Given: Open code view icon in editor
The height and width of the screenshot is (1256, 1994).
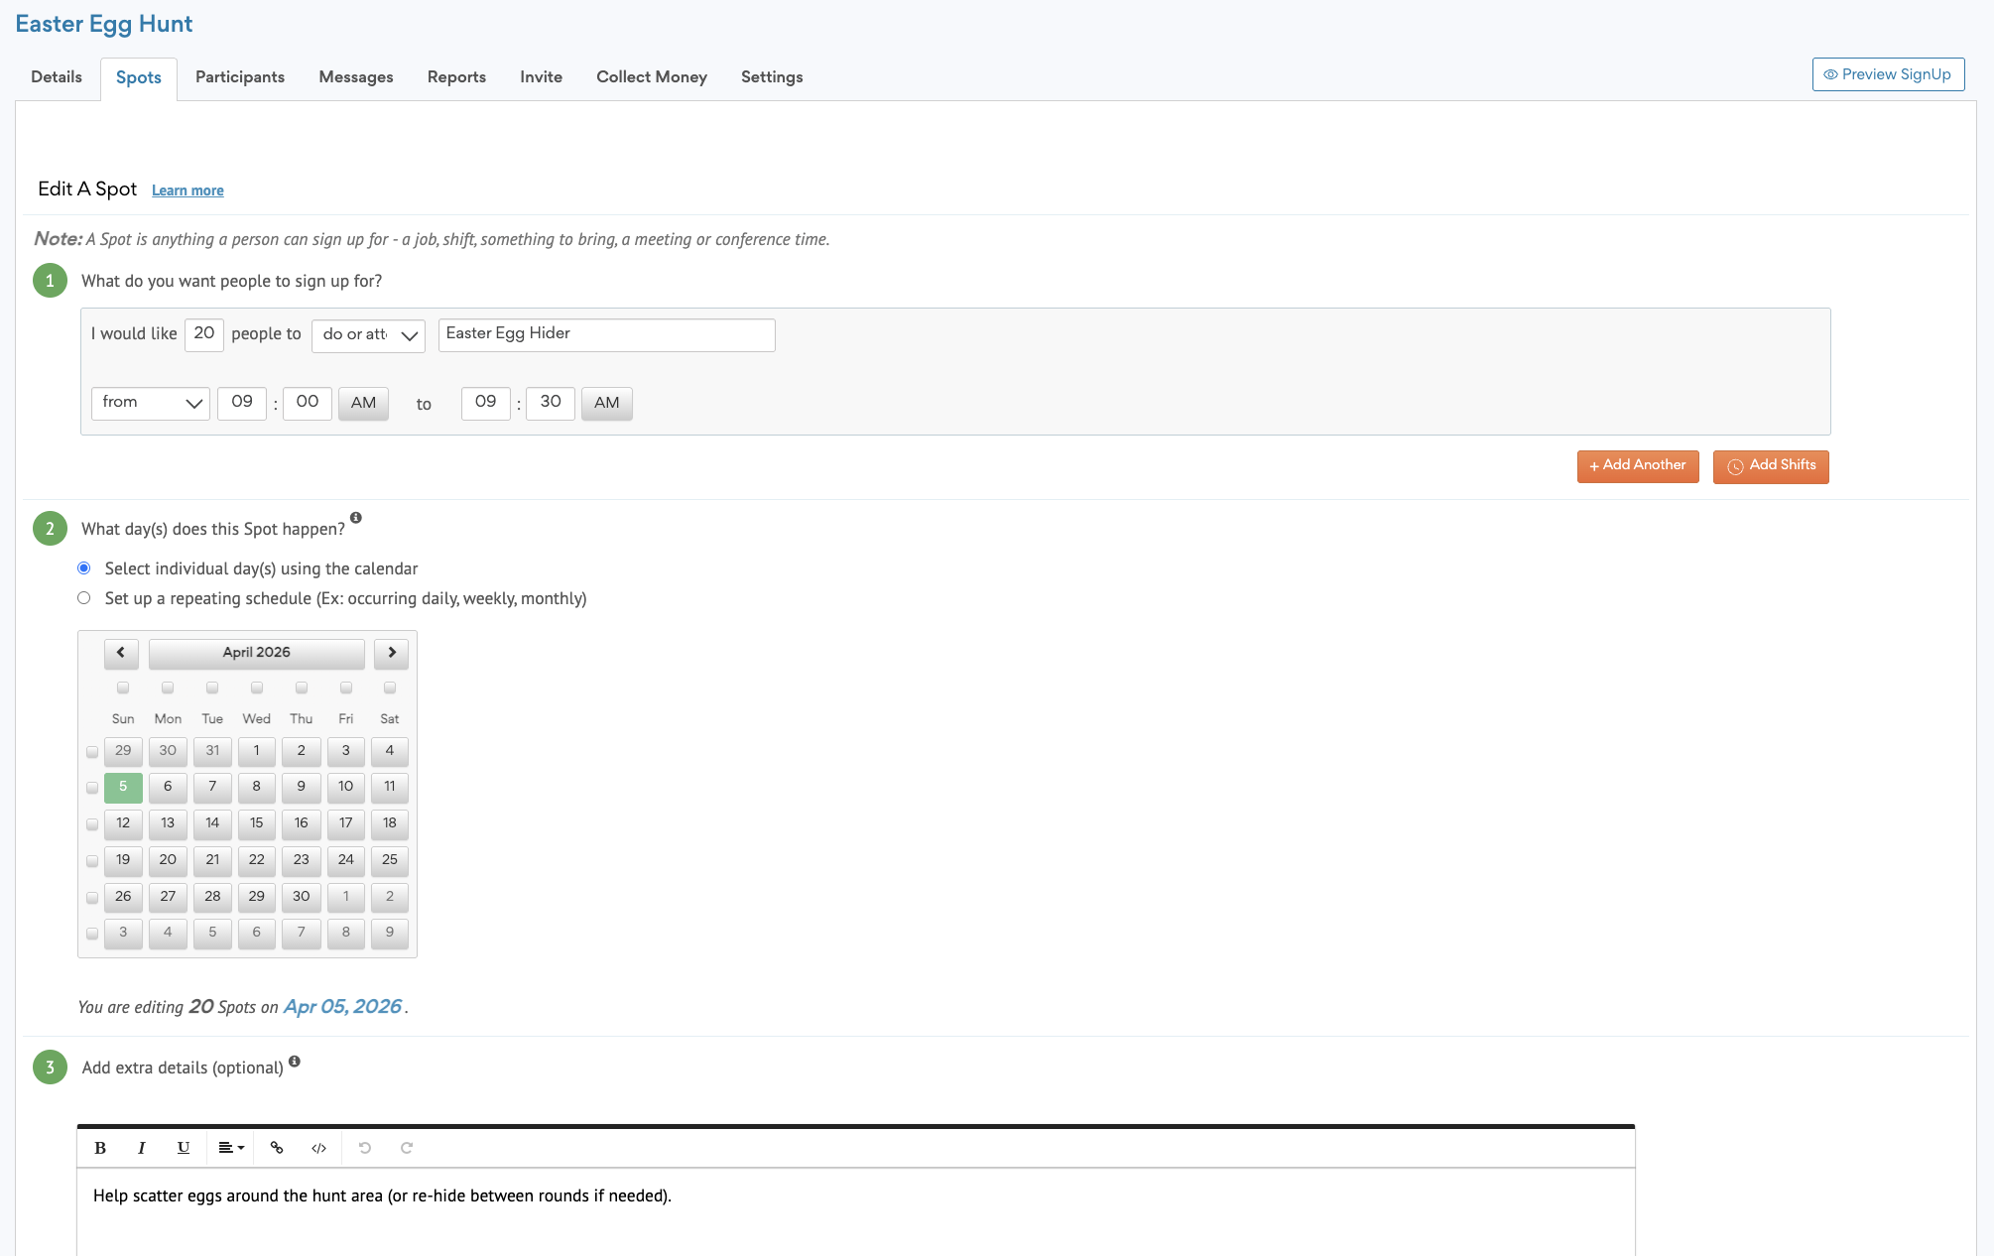Looking at the screenshot, I should (318, 1148).
